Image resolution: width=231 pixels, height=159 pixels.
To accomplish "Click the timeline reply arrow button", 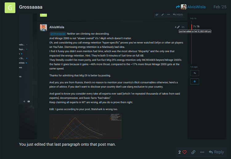I will click(195, 73).
